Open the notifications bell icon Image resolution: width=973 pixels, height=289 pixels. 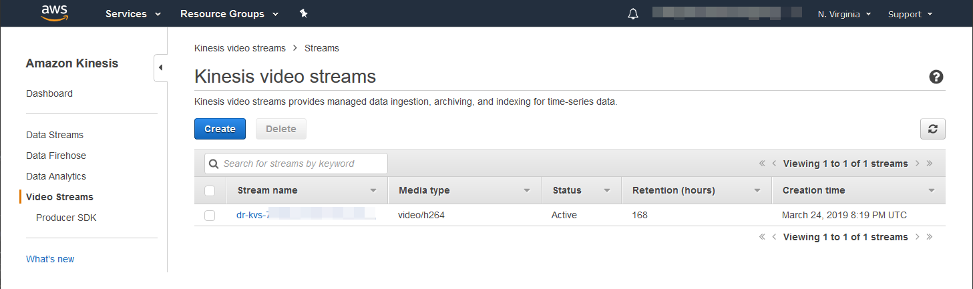pos(633,14)
